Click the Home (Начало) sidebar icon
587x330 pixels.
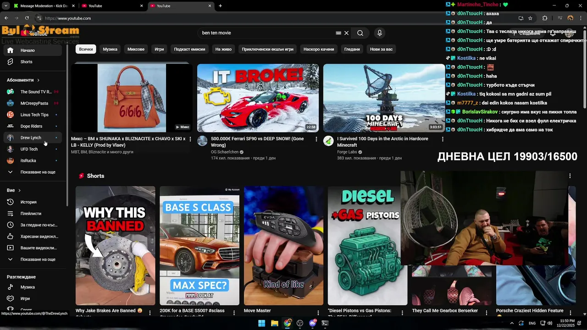pyautogui.click(x=10, y=50)
